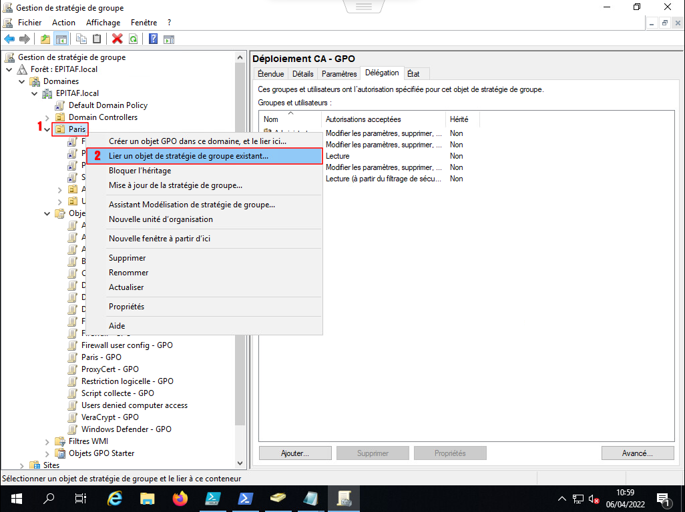
Task: Expand the Sites tree node
Action: click(x=22, y=465)
